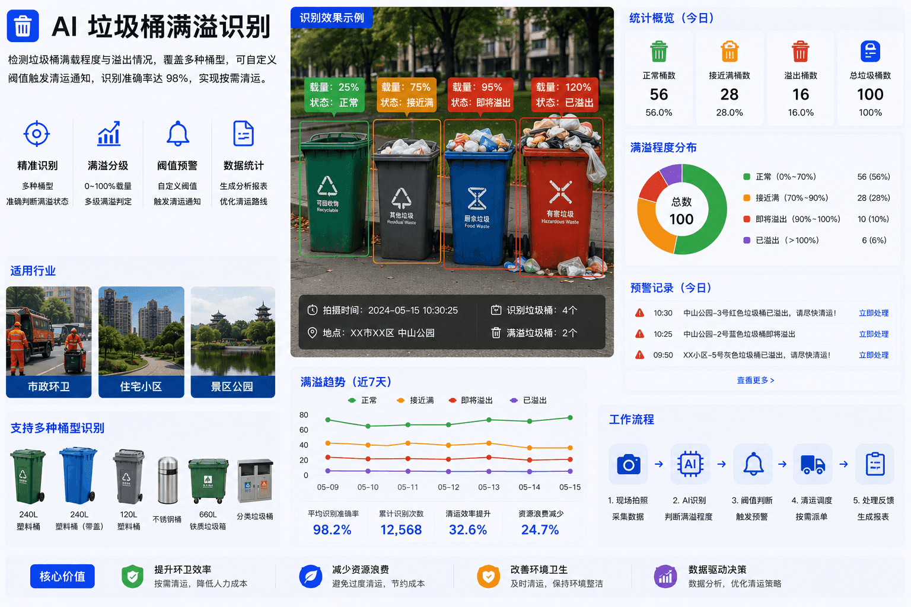Click the 载量: 75% 状态: 接近满 tag

coord(407,95)
